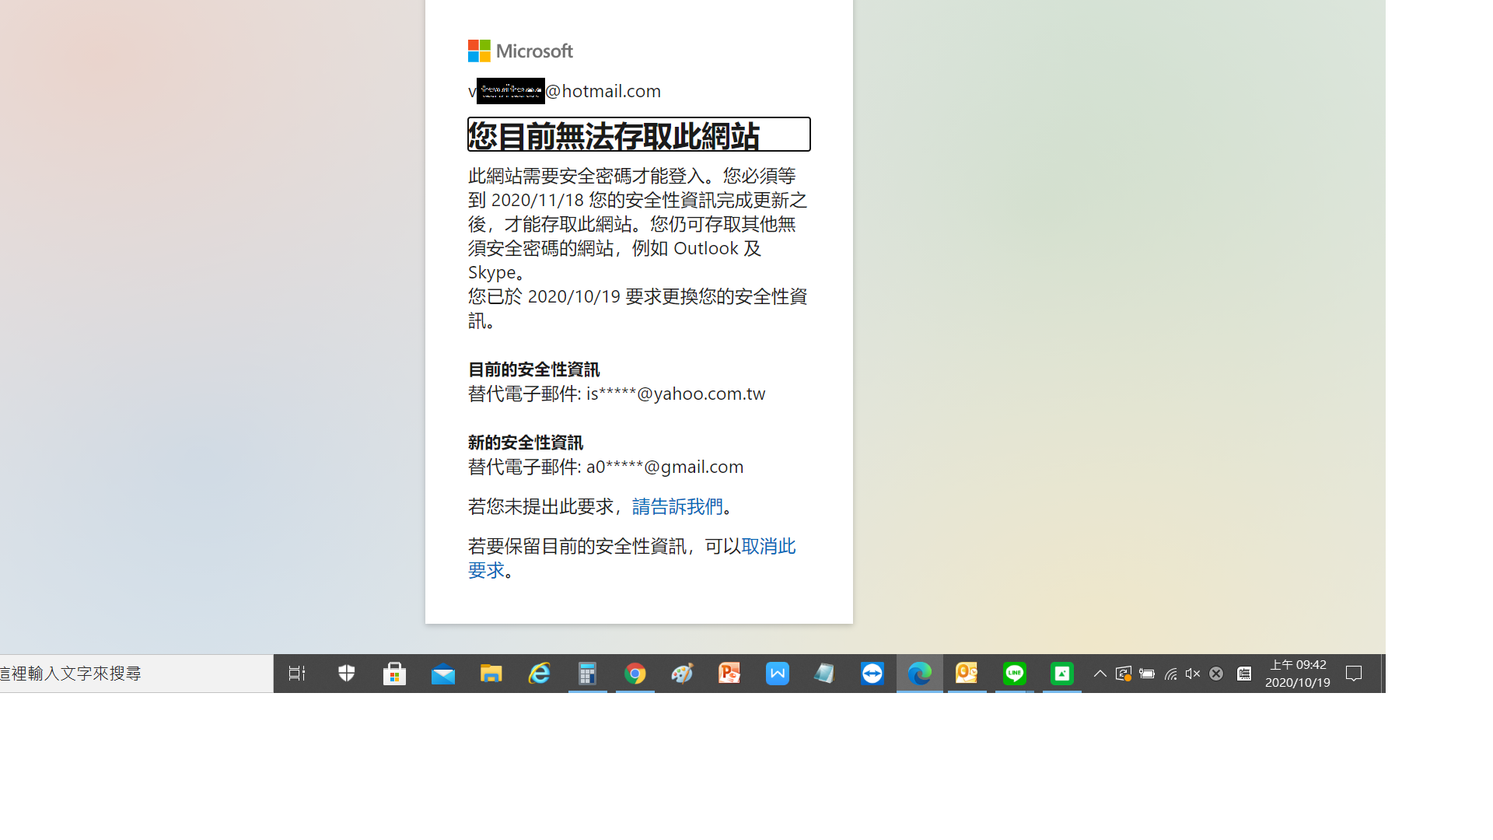Toggle the muted volume speaker icon
Image resolution: width=1493 pixels, height=840 pixels.
click(1193, 674)
